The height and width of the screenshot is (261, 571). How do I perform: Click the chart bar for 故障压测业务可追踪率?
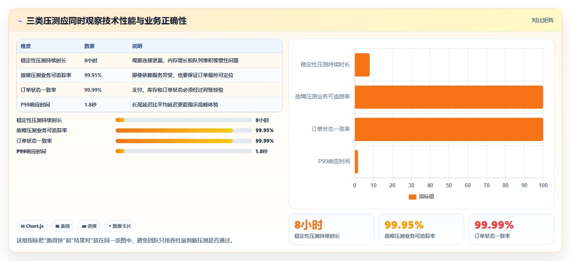449,97
